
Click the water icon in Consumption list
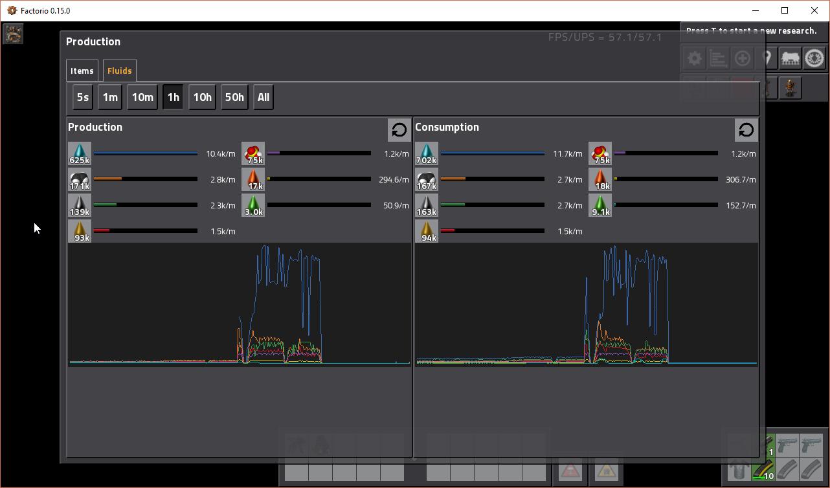pyautogui.click(x=427, y=153)
